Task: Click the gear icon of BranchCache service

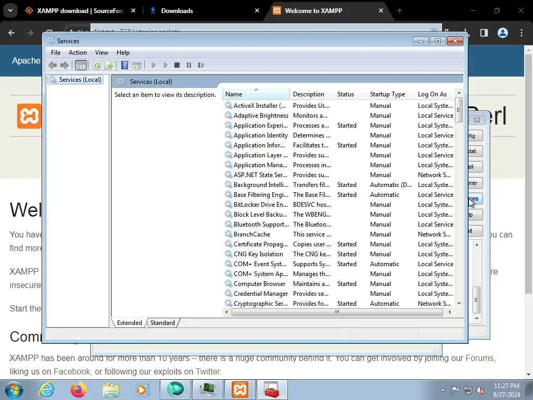Action: 229,234
